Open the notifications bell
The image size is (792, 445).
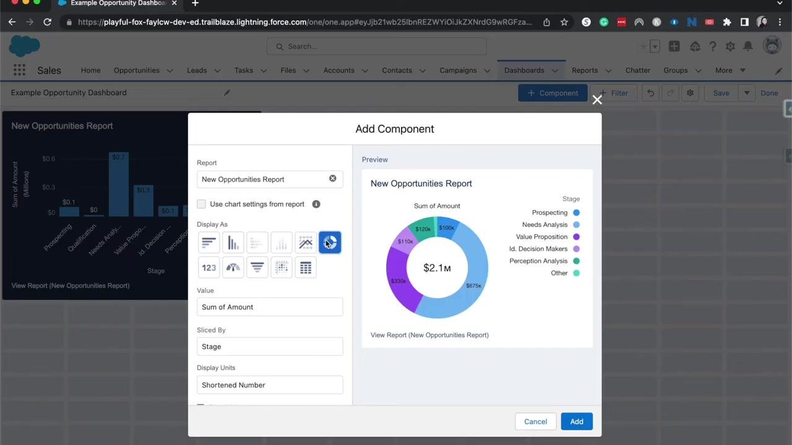click(748, 46)
